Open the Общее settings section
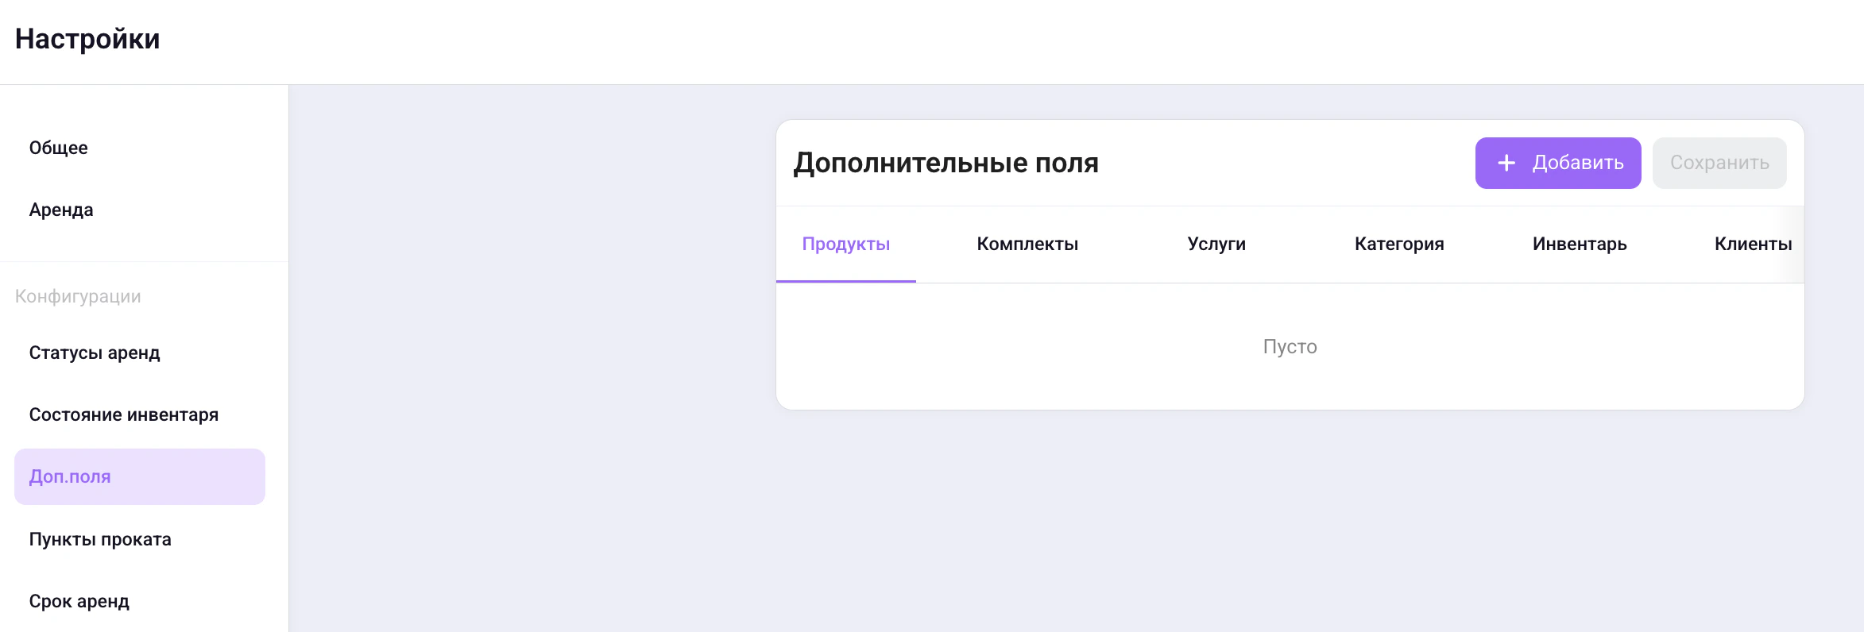 point(58,147)
